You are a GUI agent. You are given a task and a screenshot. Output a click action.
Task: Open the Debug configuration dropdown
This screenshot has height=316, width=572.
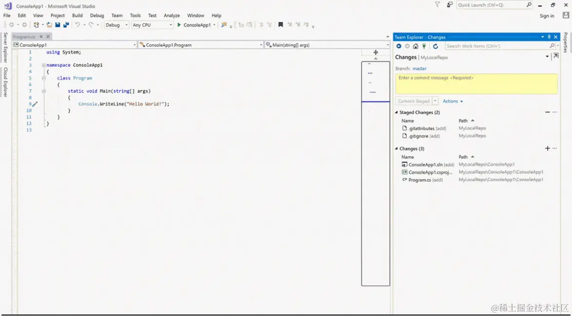(126, 25)
